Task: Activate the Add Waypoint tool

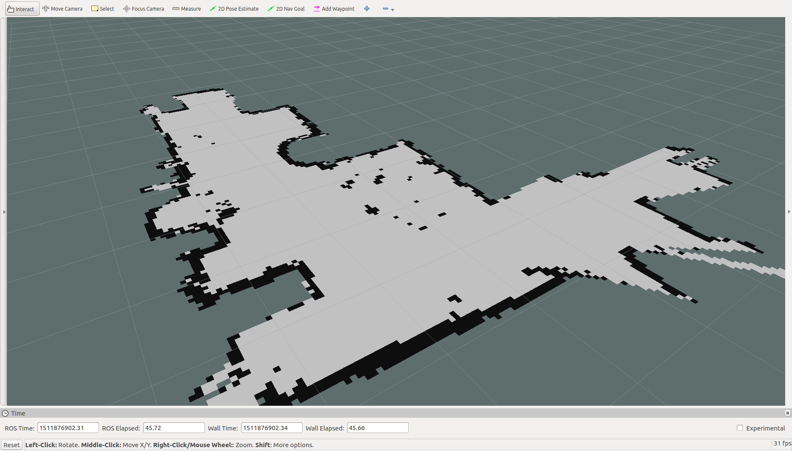Action: click(x=334, y=9)
